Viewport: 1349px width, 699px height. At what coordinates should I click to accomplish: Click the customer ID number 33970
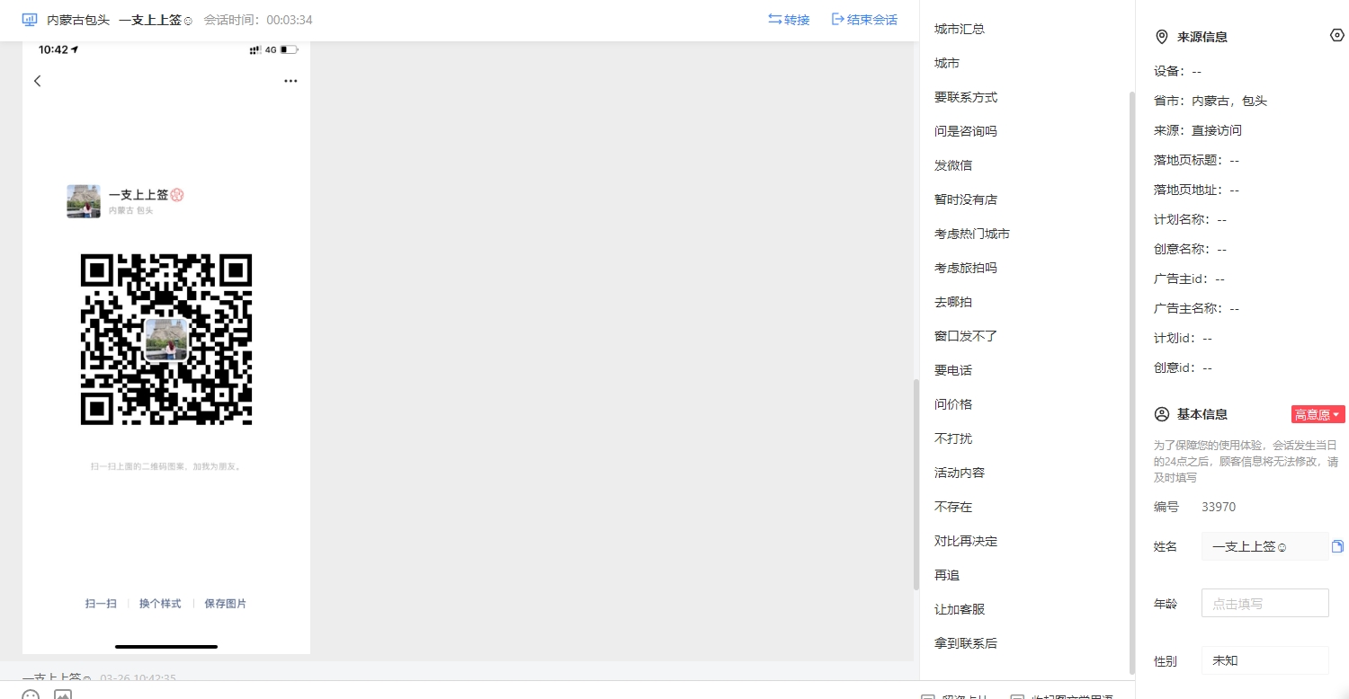click(1219, 507)
